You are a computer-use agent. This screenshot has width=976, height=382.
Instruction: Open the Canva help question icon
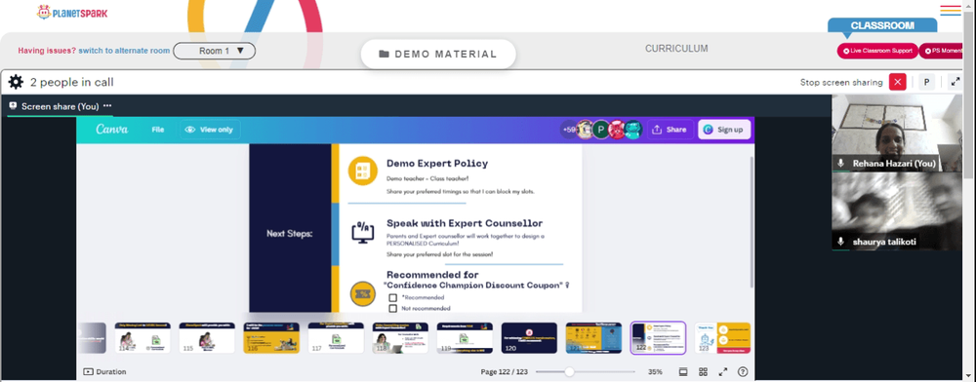click(743, 372)
